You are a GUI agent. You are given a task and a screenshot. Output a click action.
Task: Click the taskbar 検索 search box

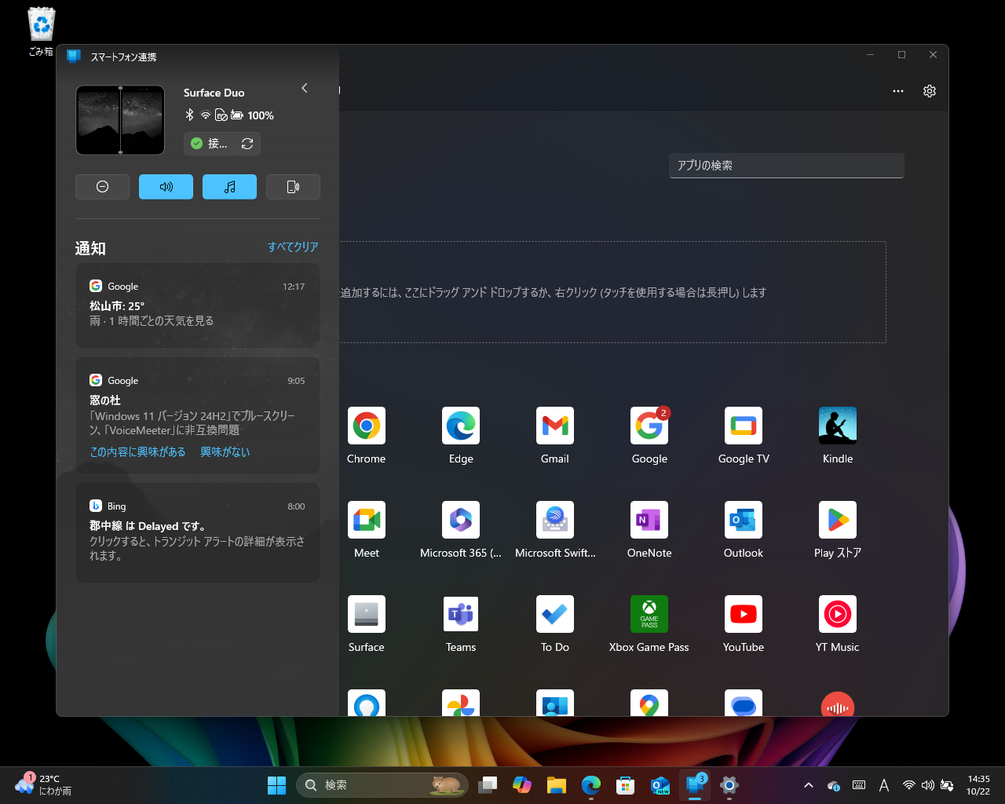pos(382,785)
